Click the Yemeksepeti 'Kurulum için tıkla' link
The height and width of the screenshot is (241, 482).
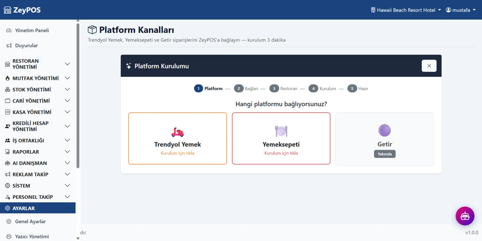tap(281, 153)
